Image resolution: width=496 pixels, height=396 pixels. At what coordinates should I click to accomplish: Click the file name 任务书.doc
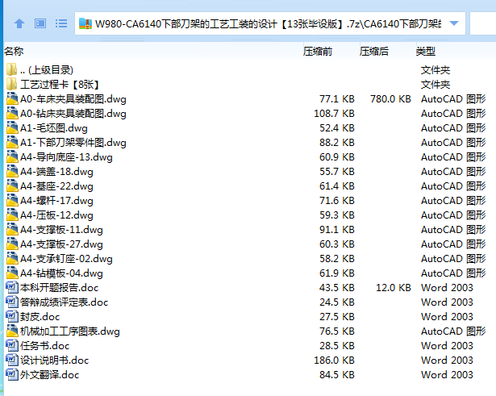(x=44, y=346)
